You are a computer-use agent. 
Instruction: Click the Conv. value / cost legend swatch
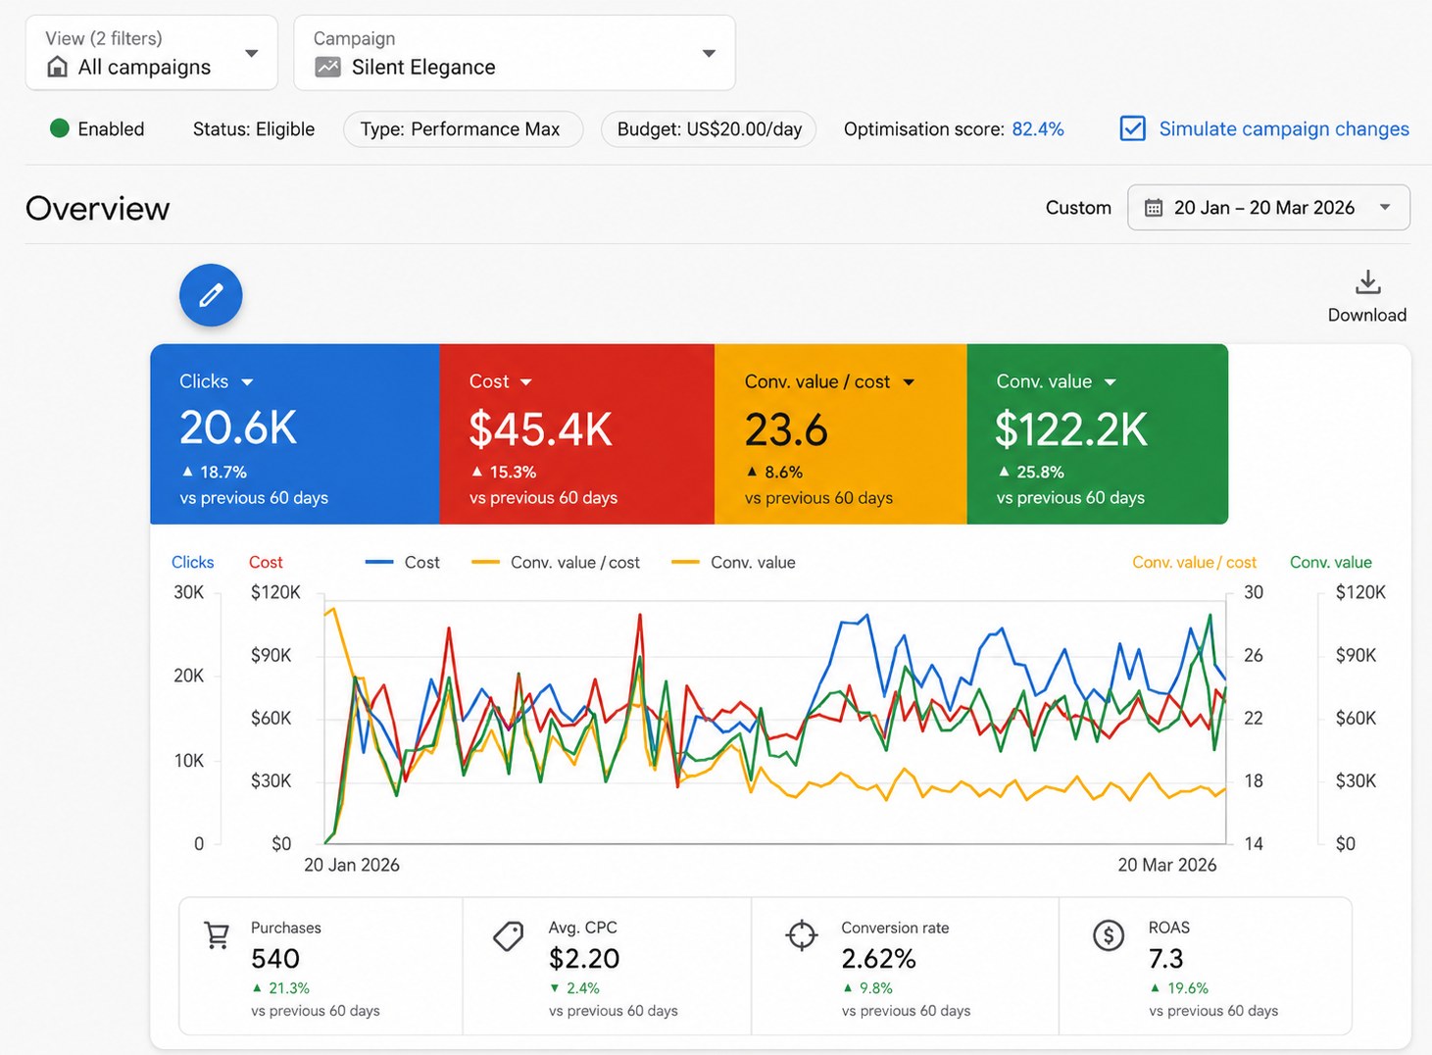coord(485,562)
